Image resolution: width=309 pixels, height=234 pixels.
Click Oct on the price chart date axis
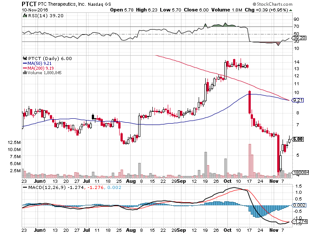coord(227,181)
